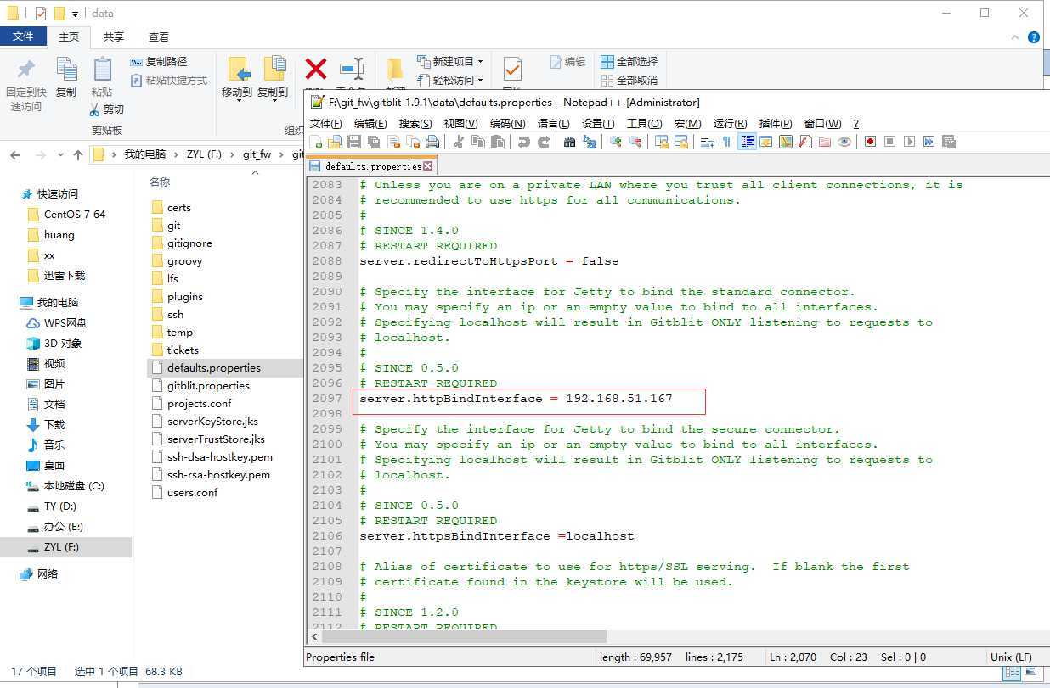Screen dimensions: 1050x688
Task: Select gitblit.properties in the file list
Action: [x=208, y=386]
